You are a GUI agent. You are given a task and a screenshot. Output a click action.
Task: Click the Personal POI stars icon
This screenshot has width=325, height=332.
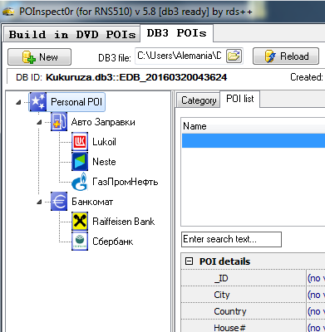coord(38,102)
